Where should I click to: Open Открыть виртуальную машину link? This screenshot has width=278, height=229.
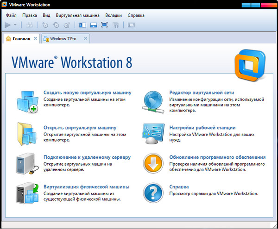pos(80,128)
